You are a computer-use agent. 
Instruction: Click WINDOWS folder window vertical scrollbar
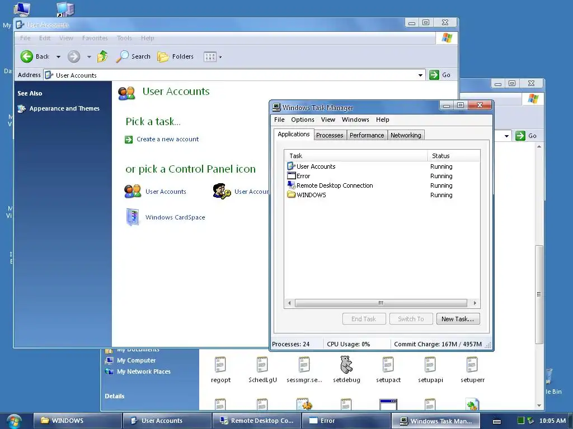(539, 294)
